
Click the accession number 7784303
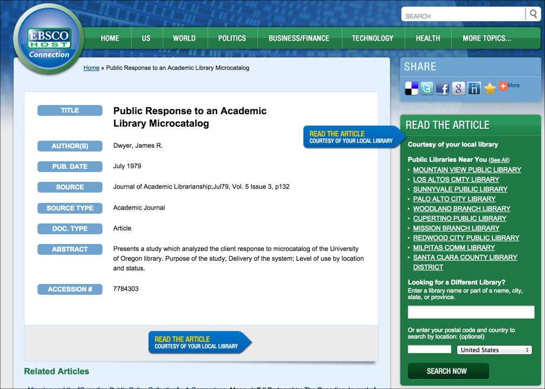[126, 289]
